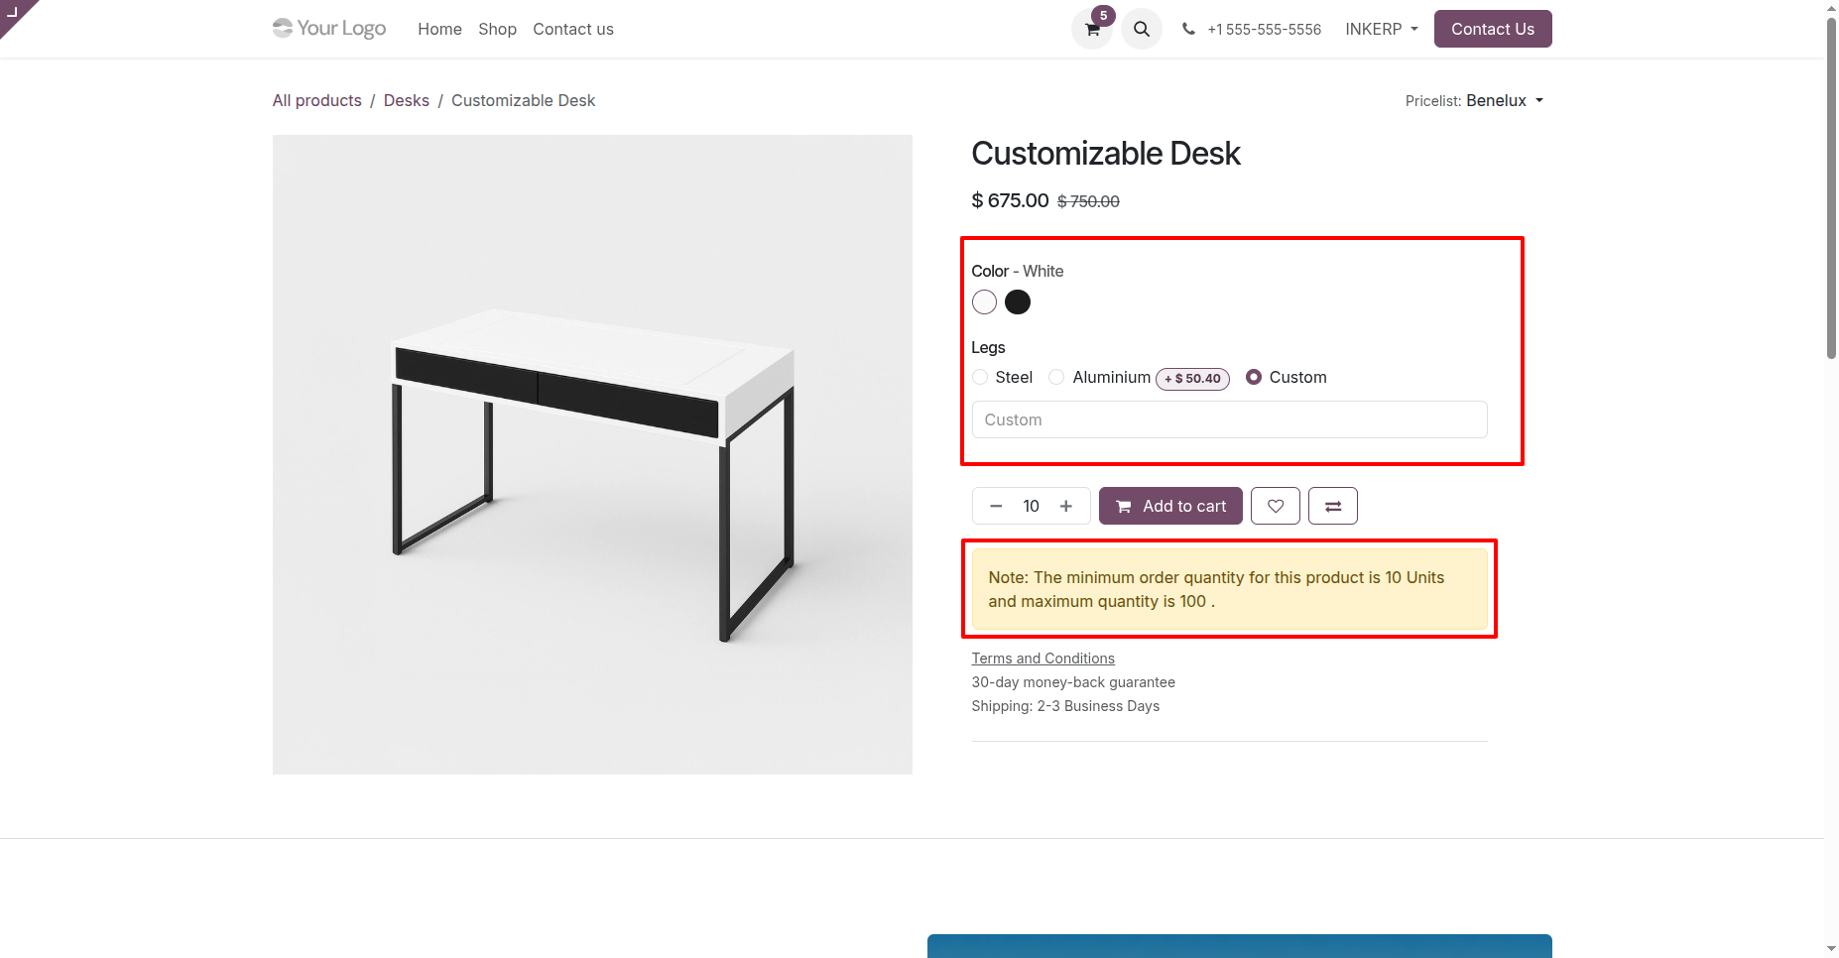Click the Custom legs text field

pos(1229,419)
